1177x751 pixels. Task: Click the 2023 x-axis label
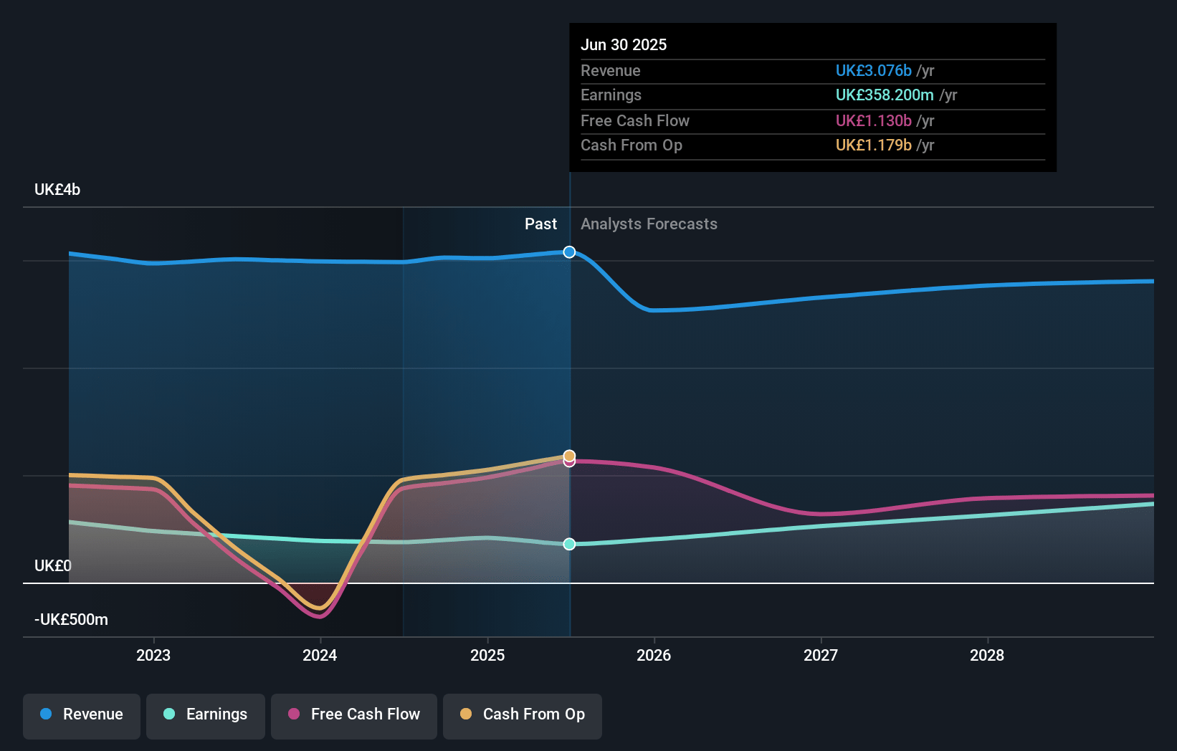click(x=153, y=655)
